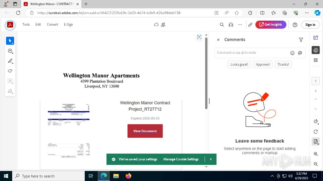Image resolution: width=323 pixels, height=181 pixels.
Task: Open the AI assistant panel icon
Action: click(316, 38)
